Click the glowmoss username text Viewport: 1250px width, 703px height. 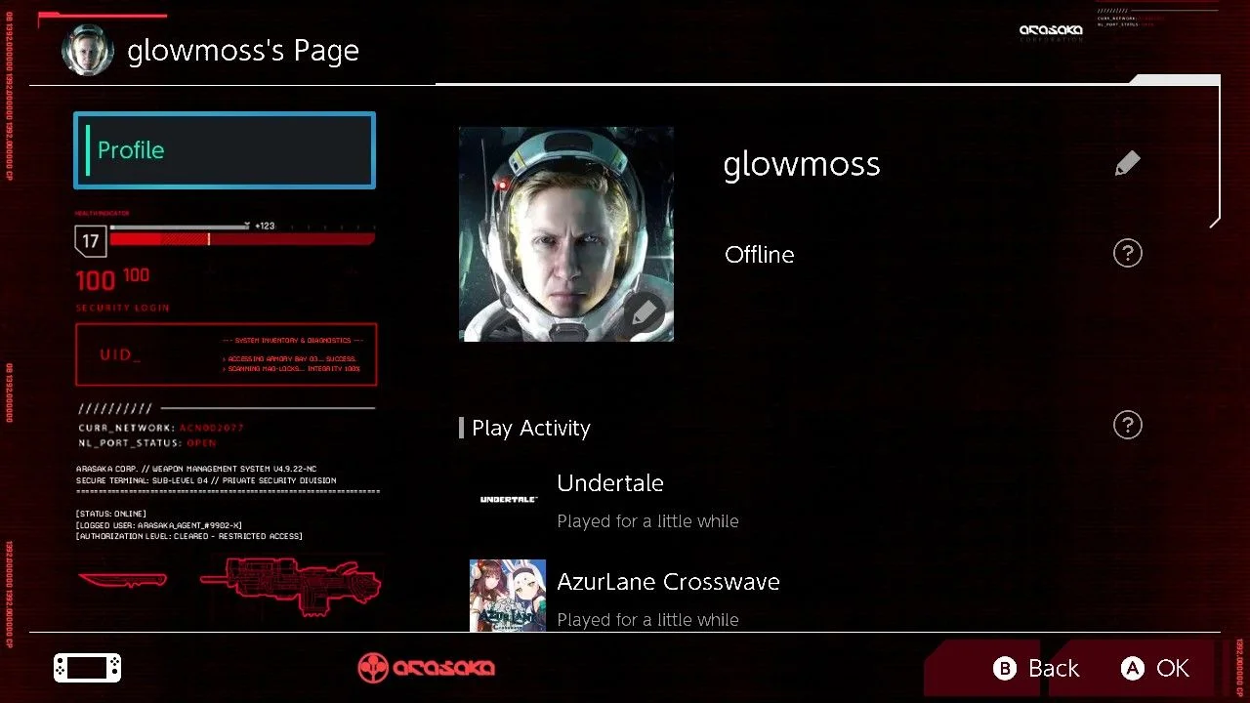(x=802, y=164)
